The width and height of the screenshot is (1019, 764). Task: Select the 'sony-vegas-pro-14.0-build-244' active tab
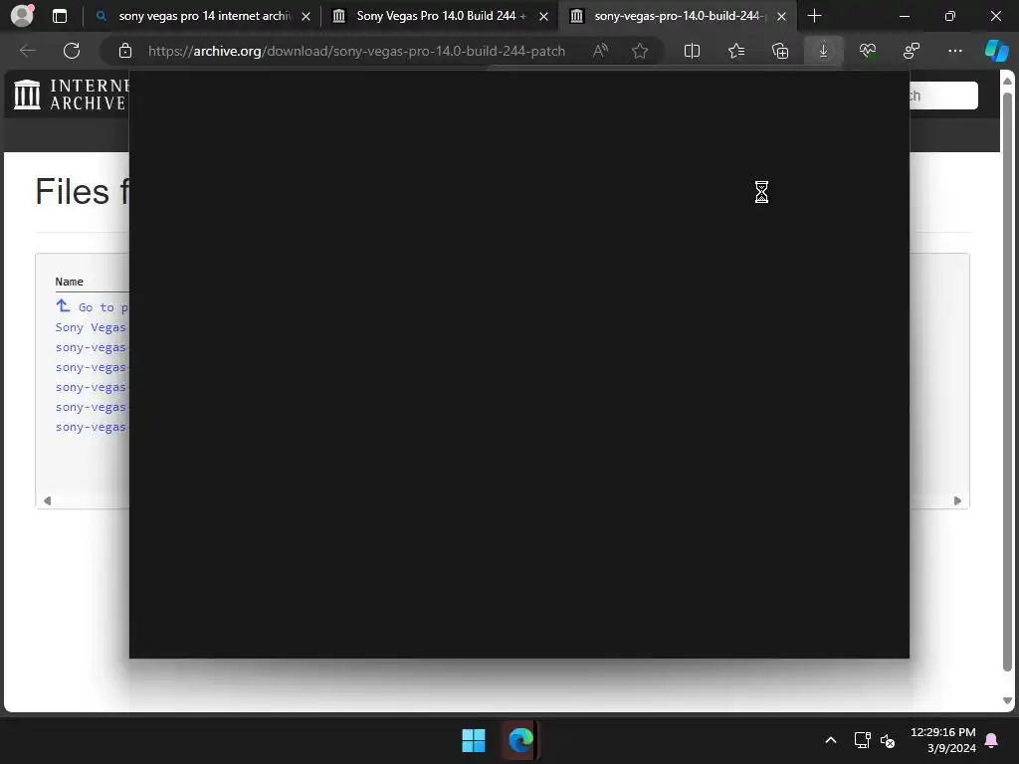click(x=676, y=16)
